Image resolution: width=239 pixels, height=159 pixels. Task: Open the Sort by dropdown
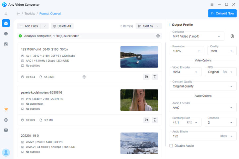click(x=149, y=26)
